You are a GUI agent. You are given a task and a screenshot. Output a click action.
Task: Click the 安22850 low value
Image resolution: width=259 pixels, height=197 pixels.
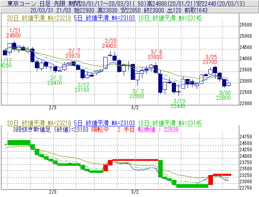tap(131, 10)
